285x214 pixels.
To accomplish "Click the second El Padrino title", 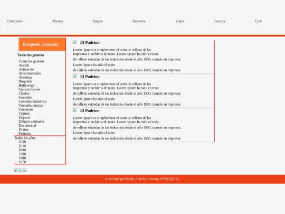I will (x=90, y=77).
